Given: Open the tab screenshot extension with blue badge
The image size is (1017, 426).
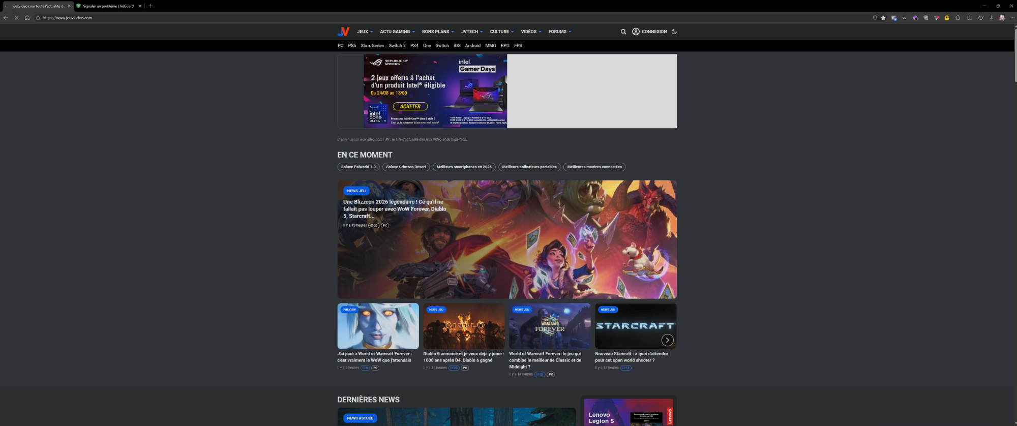Looking at the screenshot, I should (894, 18).
